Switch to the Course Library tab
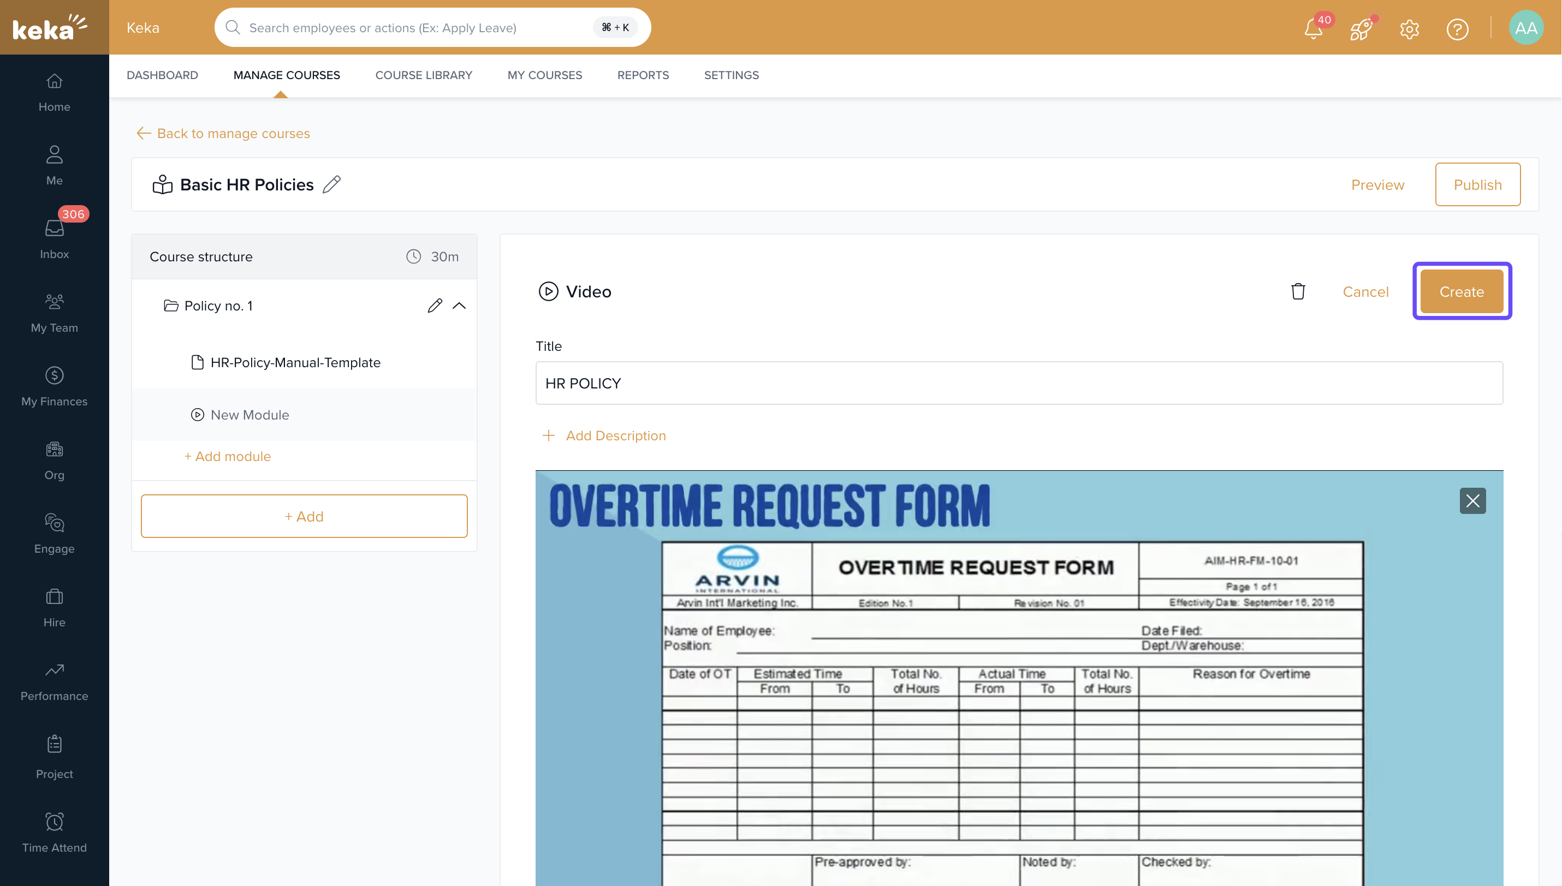1562x886 pixels. point(423,75)
